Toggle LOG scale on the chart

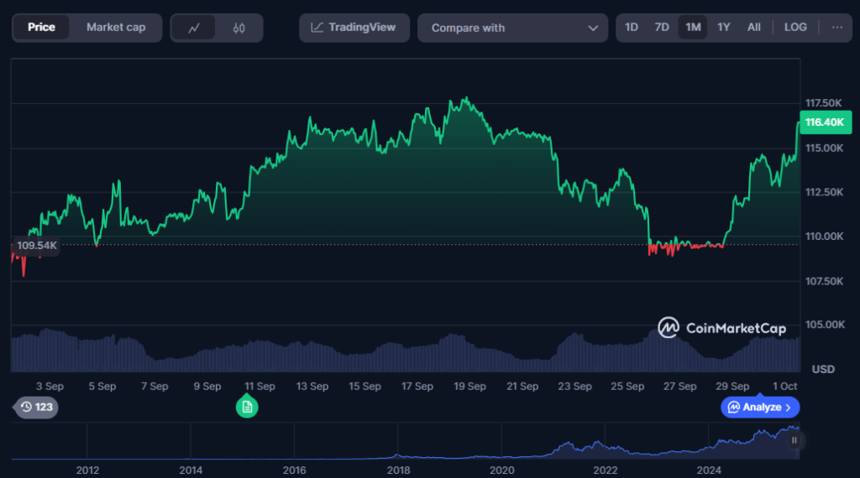[795, 27]
